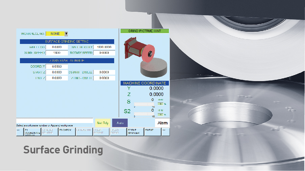Click the S2 spindle percent box
The width and height of the screenshot is (305, 171).
click(x=160, y=115)
